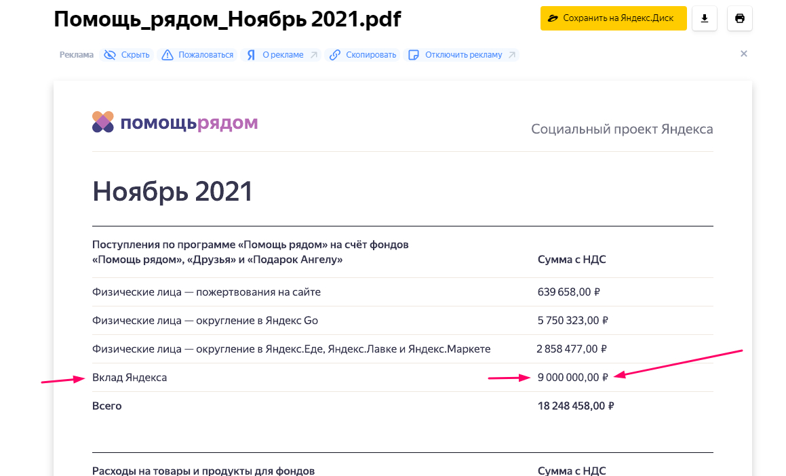This screenshot has width=786, height=476.
Task: Click external arrow beside Отключить рекламу
Action: click(512, 55)
